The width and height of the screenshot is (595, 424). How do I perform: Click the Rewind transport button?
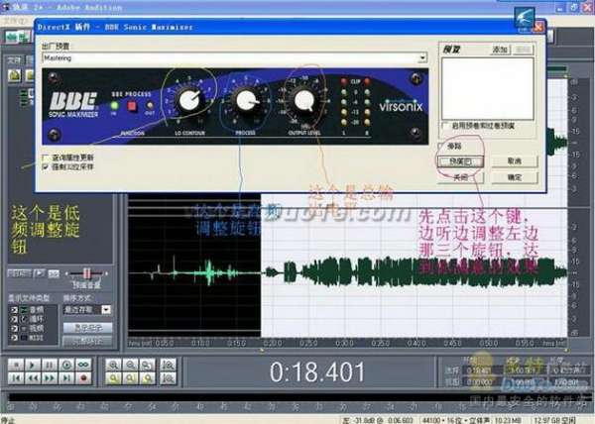tap(33, 378)
